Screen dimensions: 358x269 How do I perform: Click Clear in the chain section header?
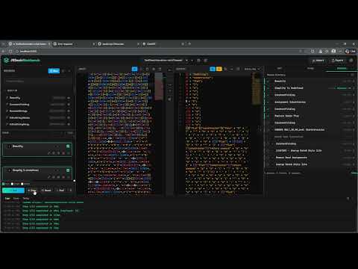click(x=70, y=133)
